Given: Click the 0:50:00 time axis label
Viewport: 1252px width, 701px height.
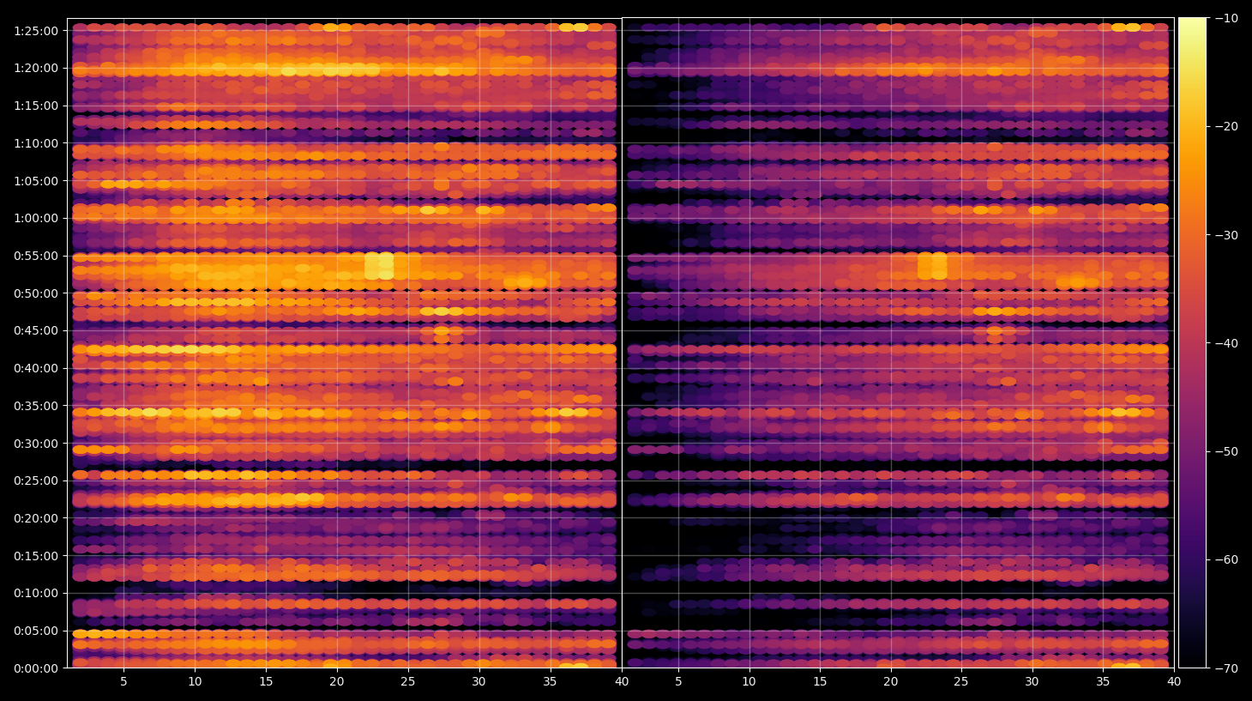Looking at the screenshot, I should coord(36,293).
